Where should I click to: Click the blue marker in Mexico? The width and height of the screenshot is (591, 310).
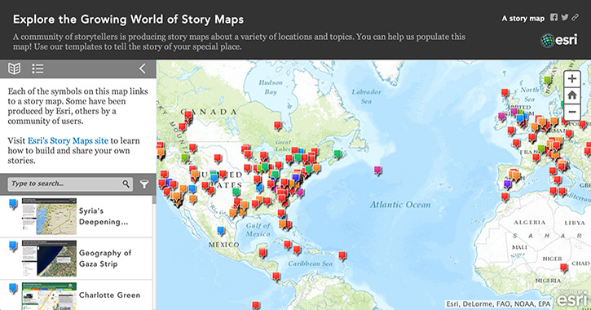221,230
